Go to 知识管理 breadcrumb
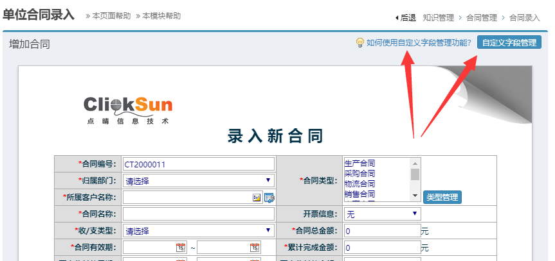The height and width of the screenshot is (261, 555). 438,18
